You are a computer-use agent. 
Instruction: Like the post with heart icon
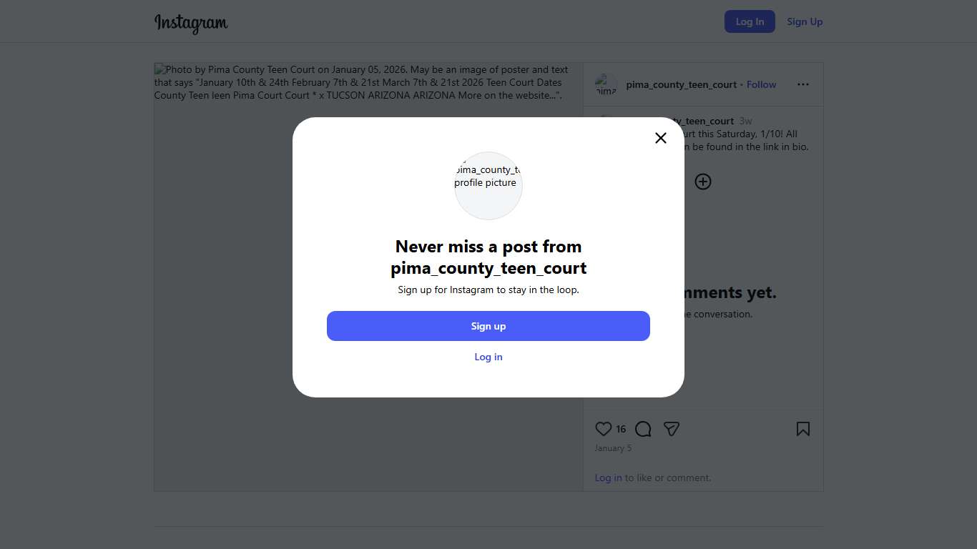point(604,429)
